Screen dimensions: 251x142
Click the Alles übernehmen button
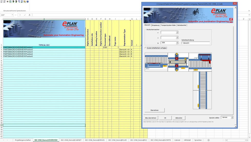point(151,118)
